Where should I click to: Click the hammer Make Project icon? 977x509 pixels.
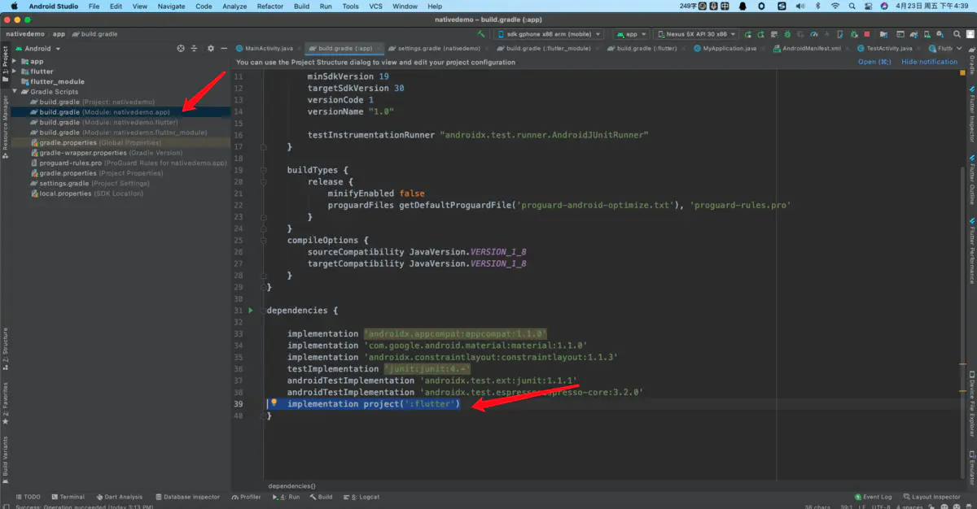[x=482, y=34]
